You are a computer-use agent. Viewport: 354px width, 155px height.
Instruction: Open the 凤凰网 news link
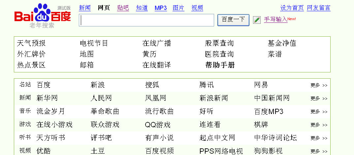click(x=155, y=98)
